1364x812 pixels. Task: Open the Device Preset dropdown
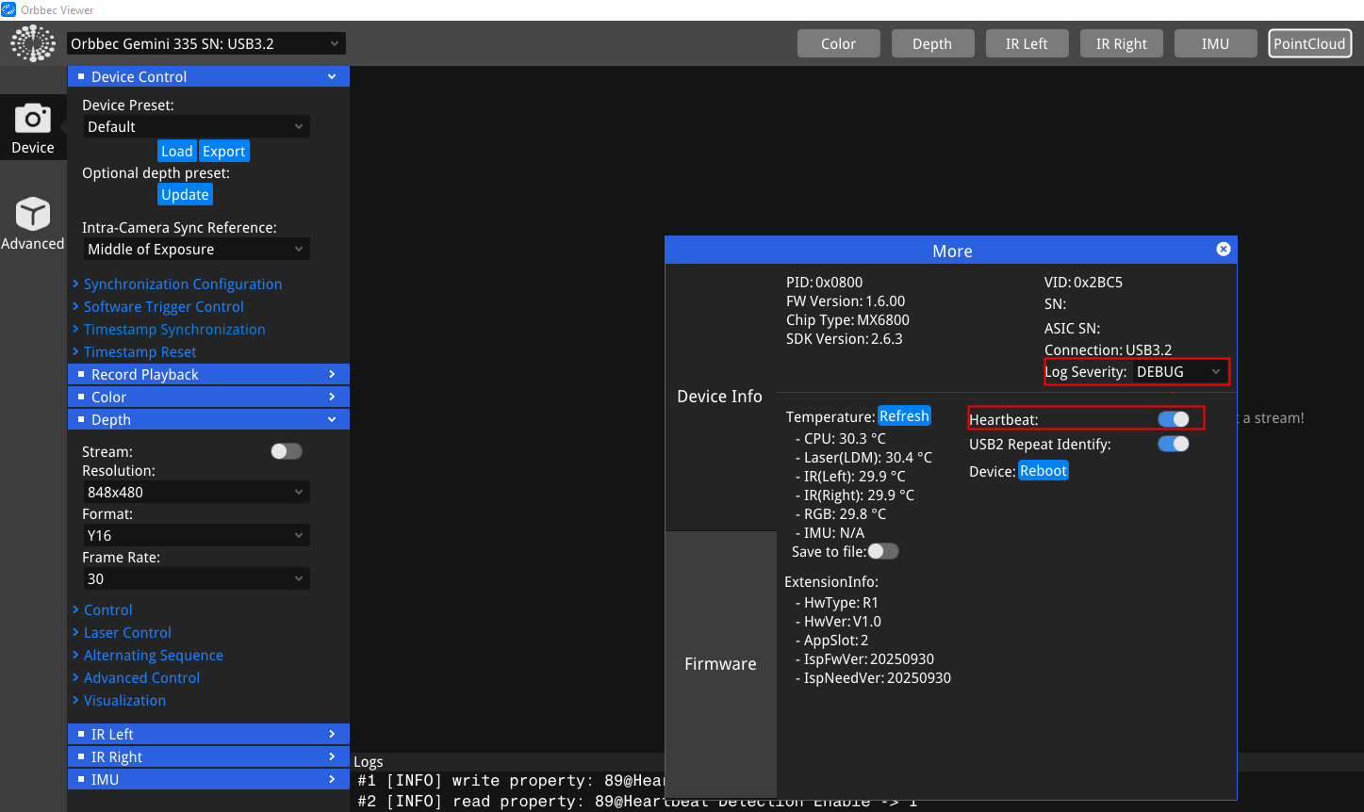tap(196, 126)
